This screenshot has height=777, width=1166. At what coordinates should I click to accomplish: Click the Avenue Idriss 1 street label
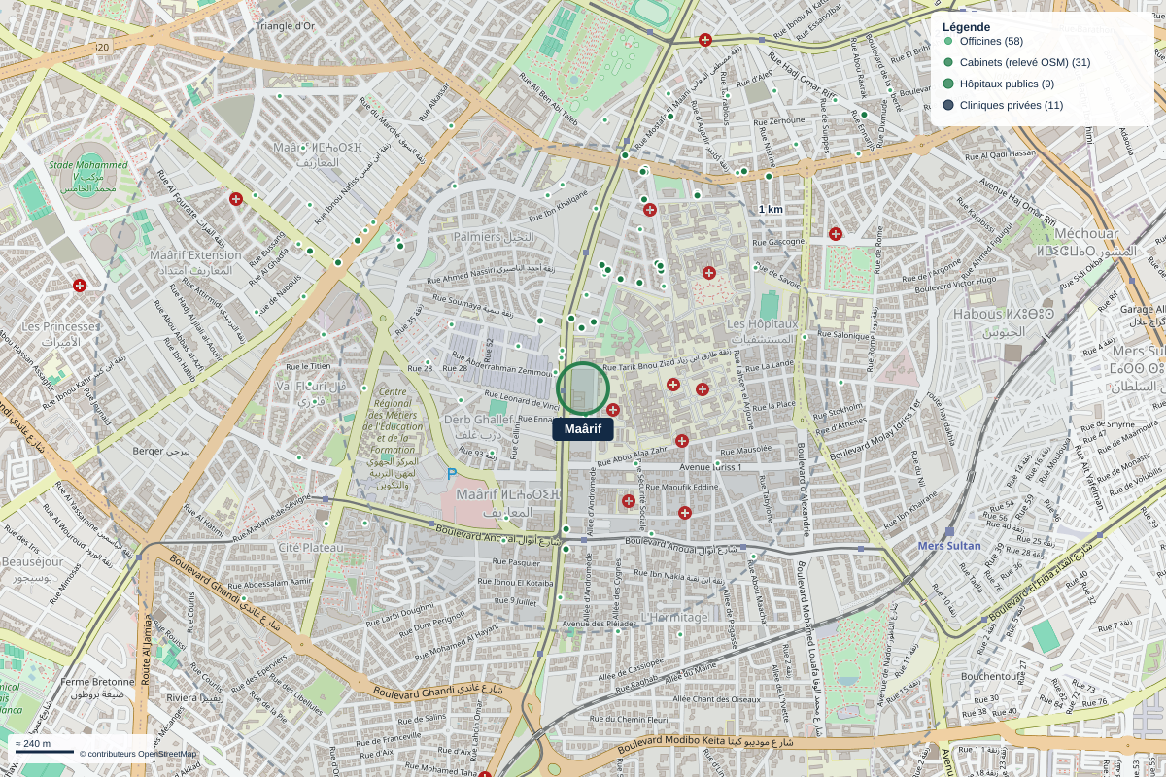(710, 467)
